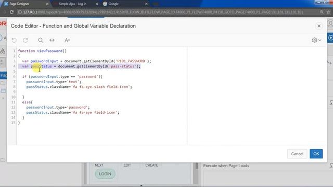333x187 pixels.
Task: Click the 'fa fa-eye-slash field-icon' string
Action: pyautogui.click(x=100, y=87)
